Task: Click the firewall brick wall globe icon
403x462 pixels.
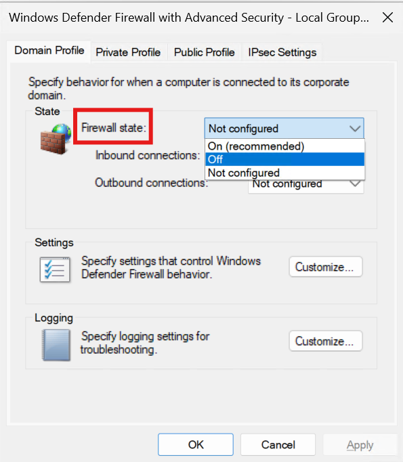Action: [56, 139]
